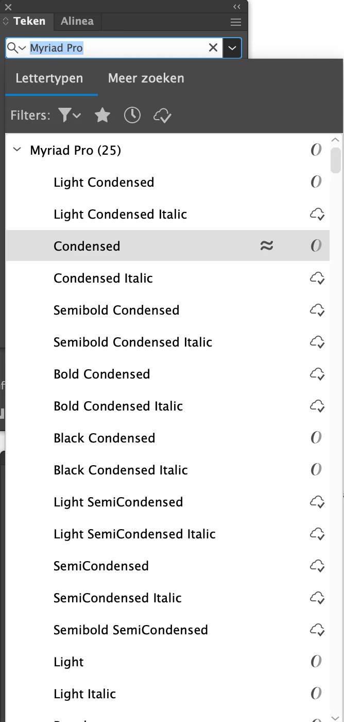
Task: Open search options magnifier dropdown
Action: point(16,48)
